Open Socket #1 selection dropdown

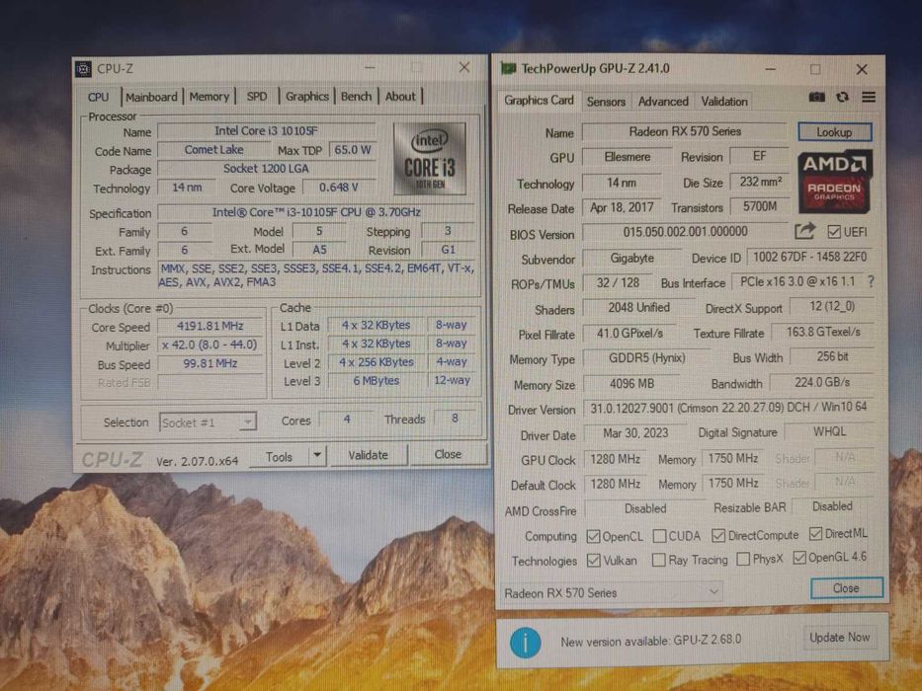(x=208, y=422)
